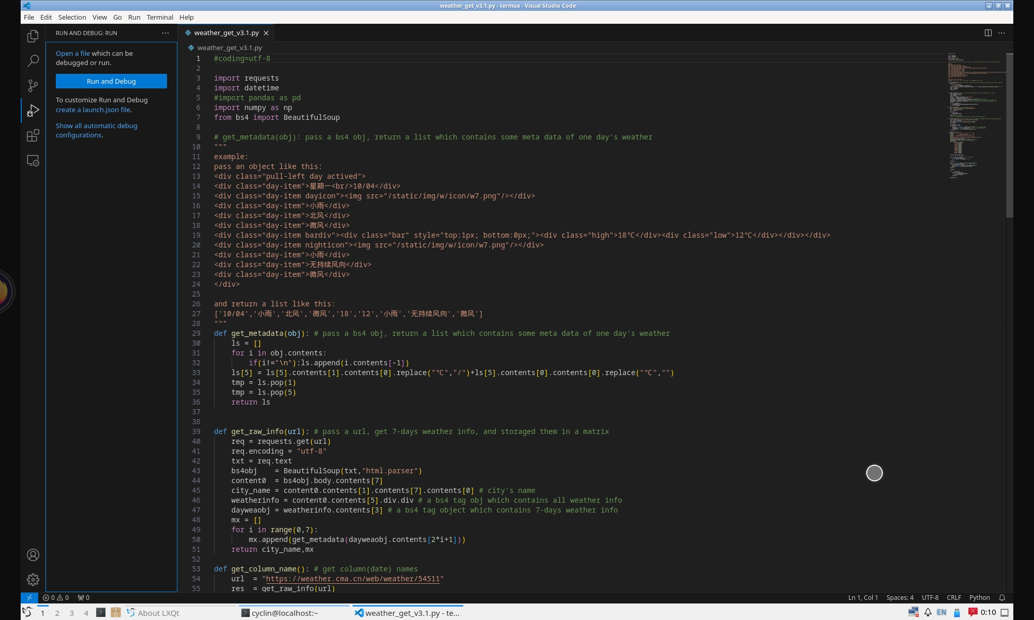Open network status tray icon

click(914, 612)
